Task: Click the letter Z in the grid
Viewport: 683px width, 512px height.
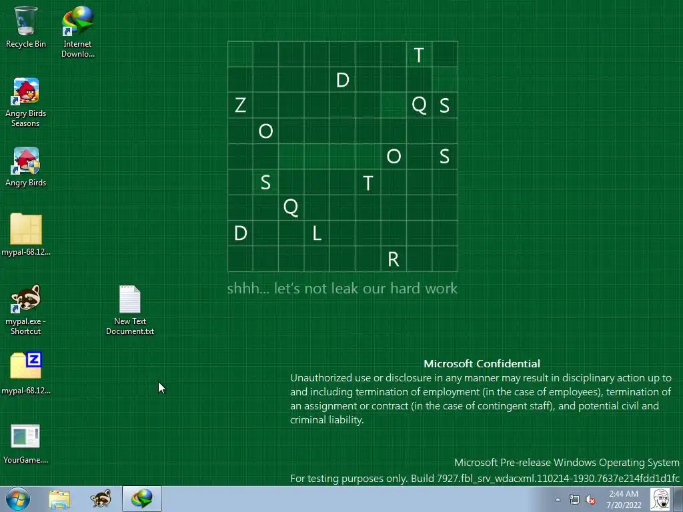Action: pyautogui.click(x=240, y=105)
